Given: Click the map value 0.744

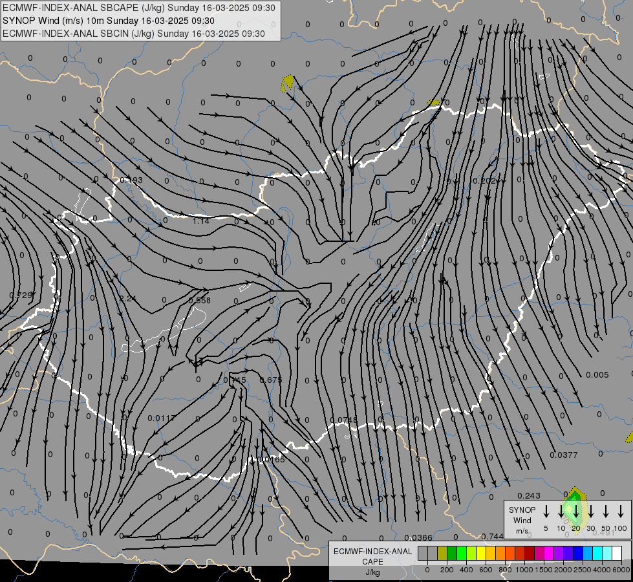Looking at the screenshot, I should [492, 536].
